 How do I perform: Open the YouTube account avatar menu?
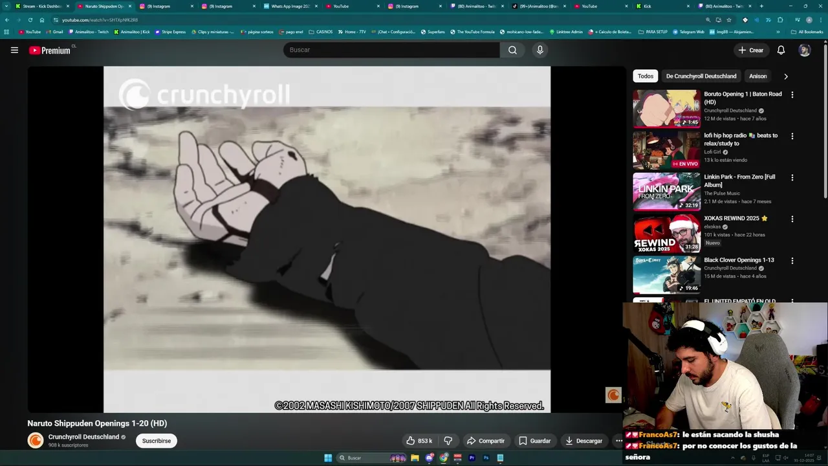804,50
